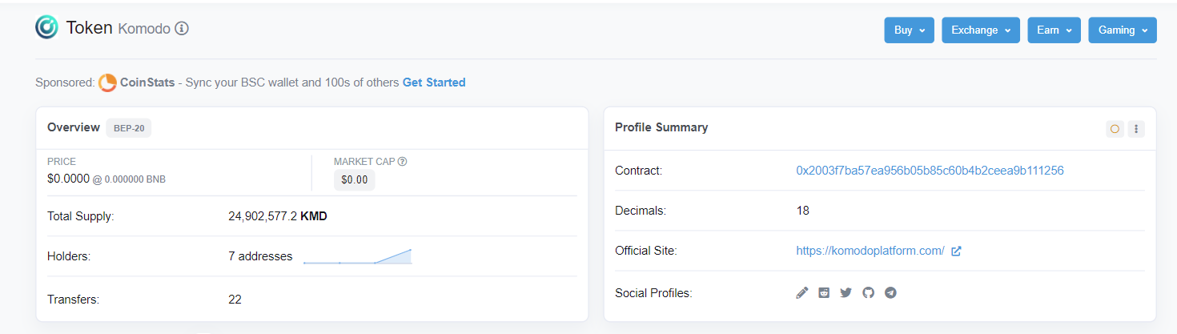1177x334 pixels.
Task: Click the pencil blog icon in Social Profiles
Action: pos(802,293)
